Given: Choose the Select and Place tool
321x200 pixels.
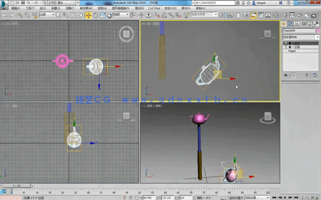Looking at the screenshot, I should pos(110,15).
